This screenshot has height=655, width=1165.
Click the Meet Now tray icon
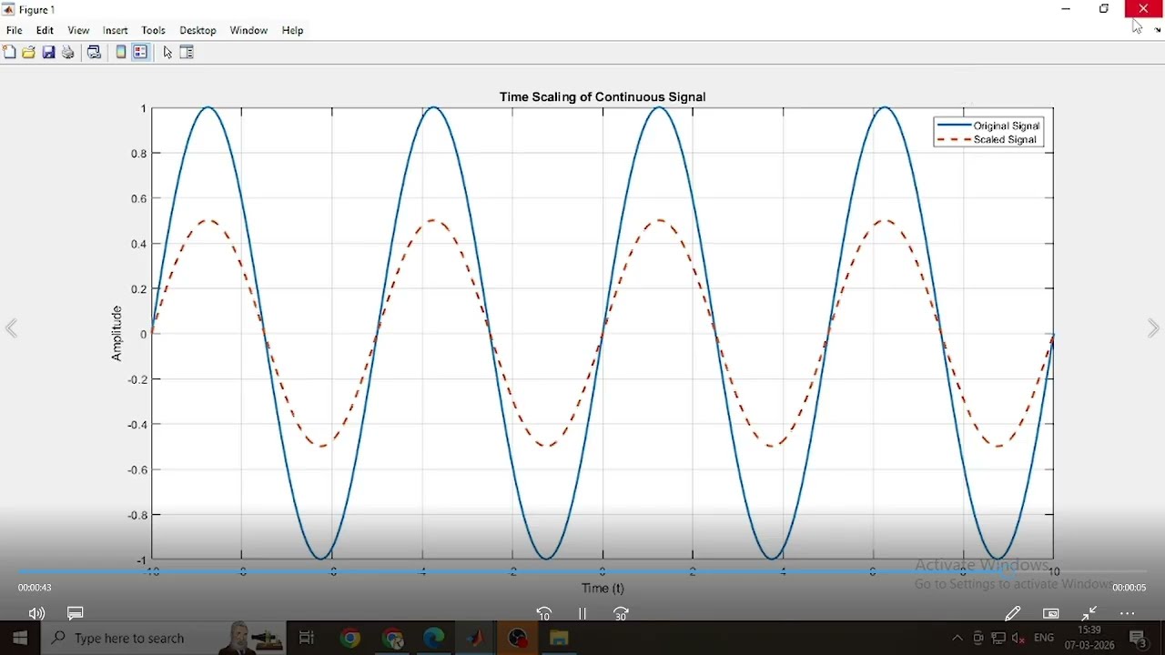click(978, 639)
